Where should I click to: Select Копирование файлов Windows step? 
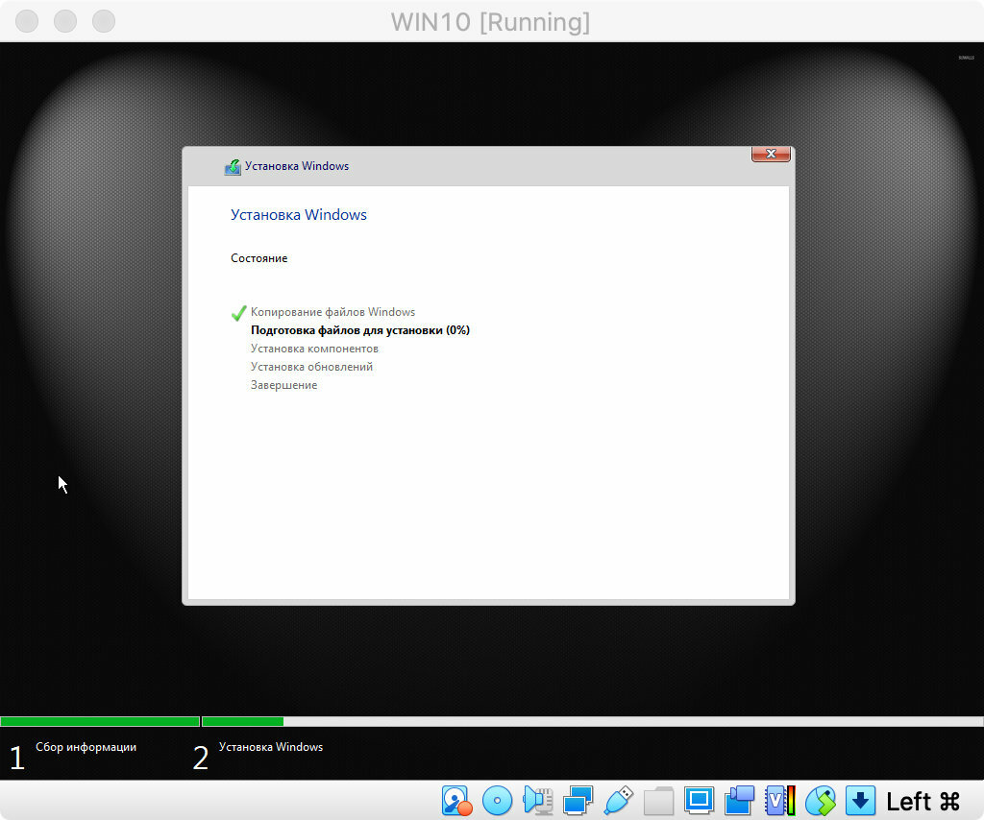pos(332,311)
